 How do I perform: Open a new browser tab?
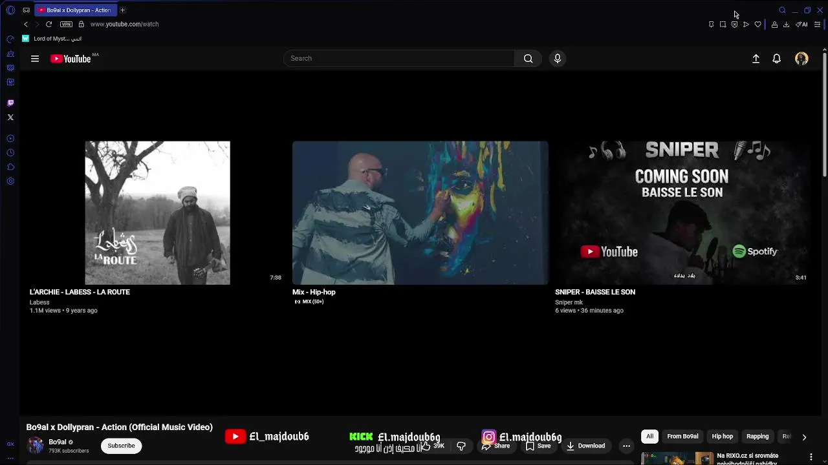[x=122, y=10]
